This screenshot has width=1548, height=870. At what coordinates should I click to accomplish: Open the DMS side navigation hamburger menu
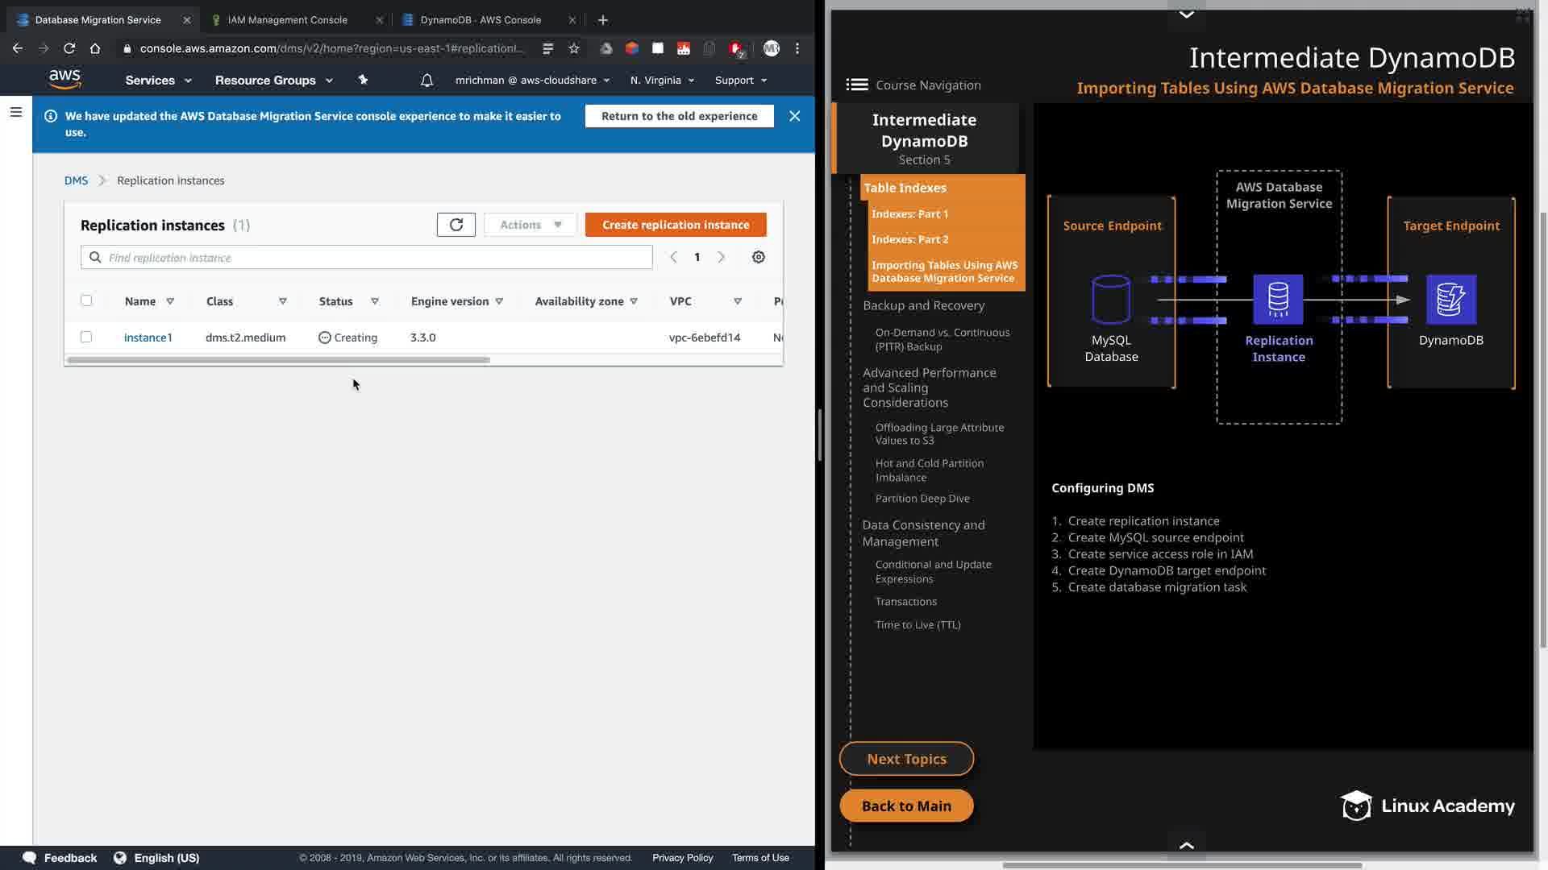pyautogui.click(x=15, y=112)
